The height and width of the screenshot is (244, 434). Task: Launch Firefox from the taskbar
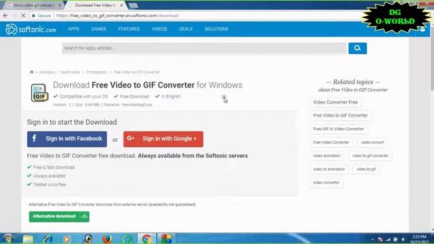[x=107, y=239]
